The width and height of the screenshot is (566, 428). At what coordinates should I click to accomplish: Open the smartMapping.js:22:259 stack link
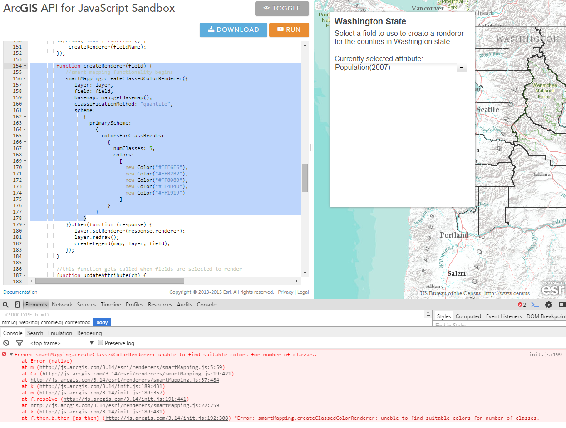click(125, 405)
